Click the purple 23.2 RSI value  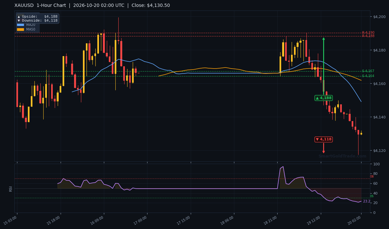[x=367, y=201]
